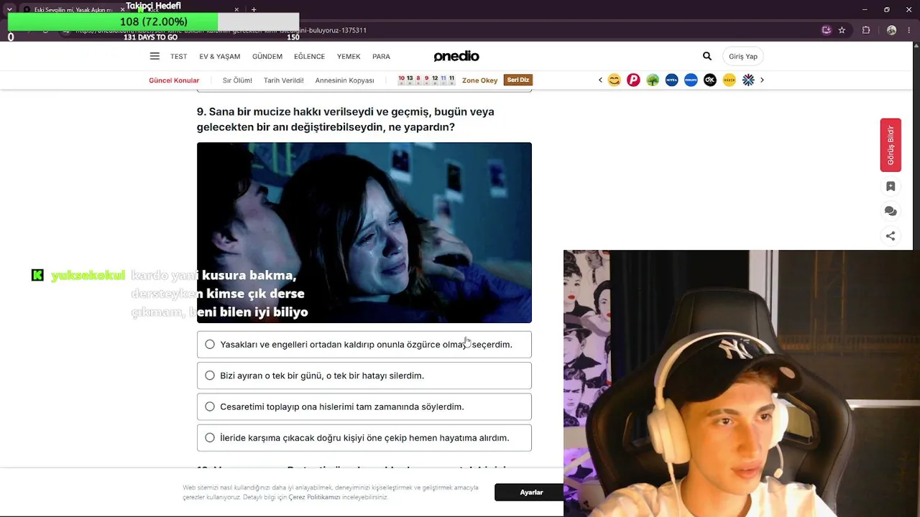Close the first browser tab
This screenshot has width=920, height=517.
tap(122, 10)
